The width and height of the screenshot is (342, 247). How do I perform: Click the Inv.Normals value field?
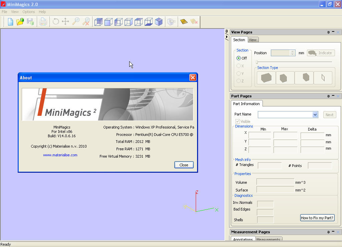click(265, 204)
